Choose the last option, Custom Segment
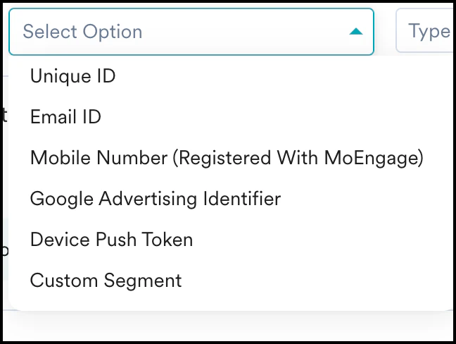The height and width of the screenshot is (344, 456). pyautogui.click(x=106, y=281)
